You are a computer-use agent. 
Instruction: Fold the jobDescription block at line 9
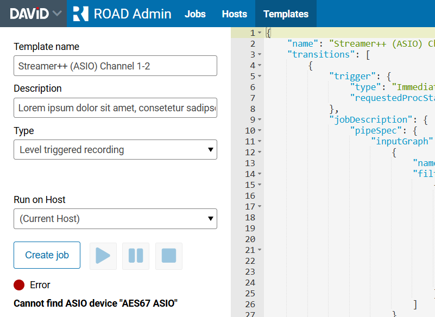click(x=260, y=120)
